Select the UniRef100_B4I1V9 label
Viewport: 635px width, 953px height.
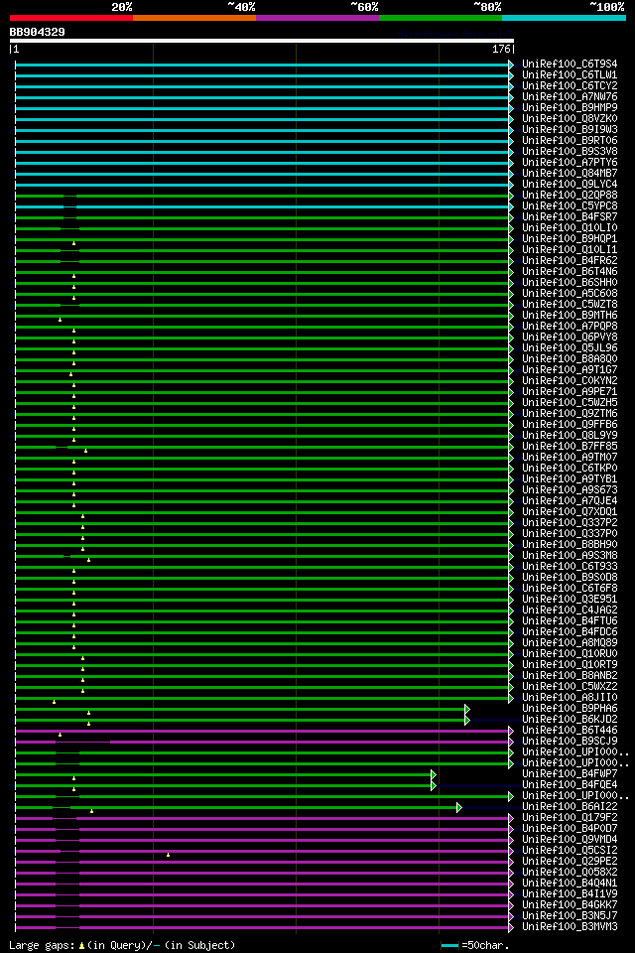(570, 895)
